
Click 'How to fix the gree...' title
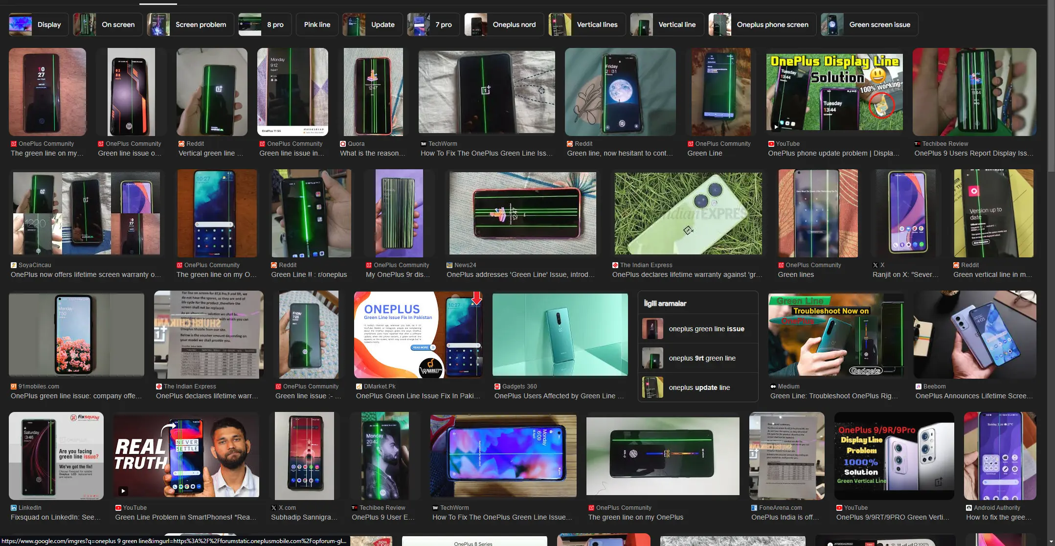click(999, 517)
